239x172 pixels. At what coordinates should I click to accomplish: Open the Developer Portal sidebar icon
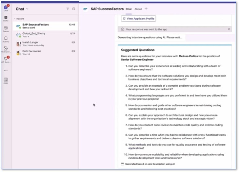tap(6, 49)
